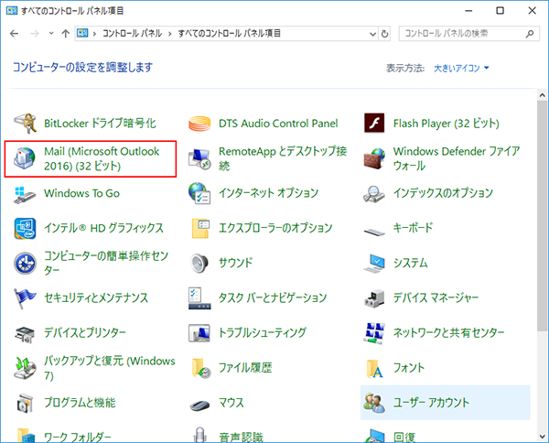Expand address bar history dropdown arrow
549x443 pixels.
click(369, 33)
